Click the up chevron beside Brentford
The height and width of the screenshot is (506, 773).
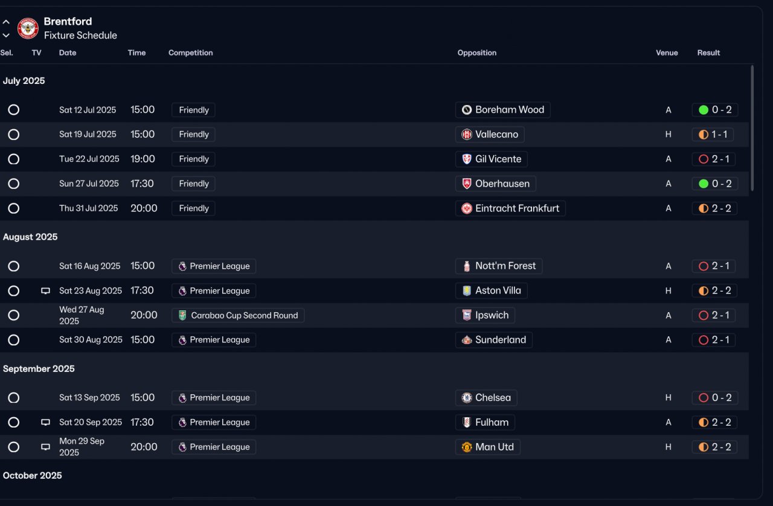(x=6, y=22)
